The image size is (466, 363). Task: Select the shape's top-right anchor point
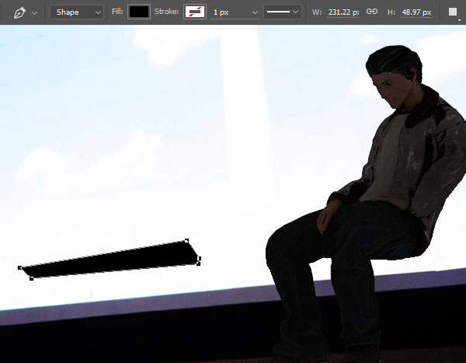(186, 240)
